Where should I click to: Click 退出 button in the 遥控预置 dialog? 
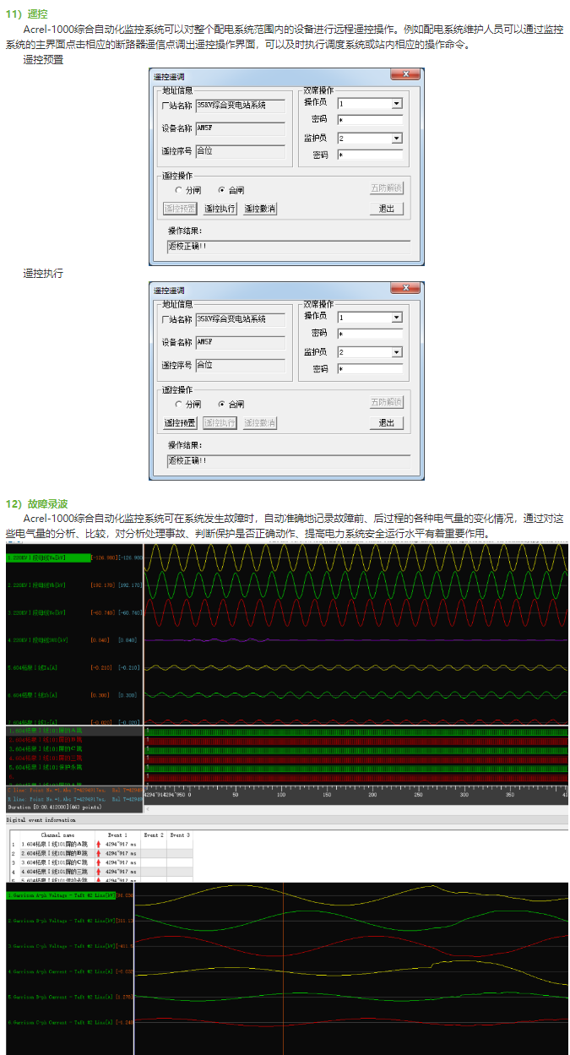point(387,209)
